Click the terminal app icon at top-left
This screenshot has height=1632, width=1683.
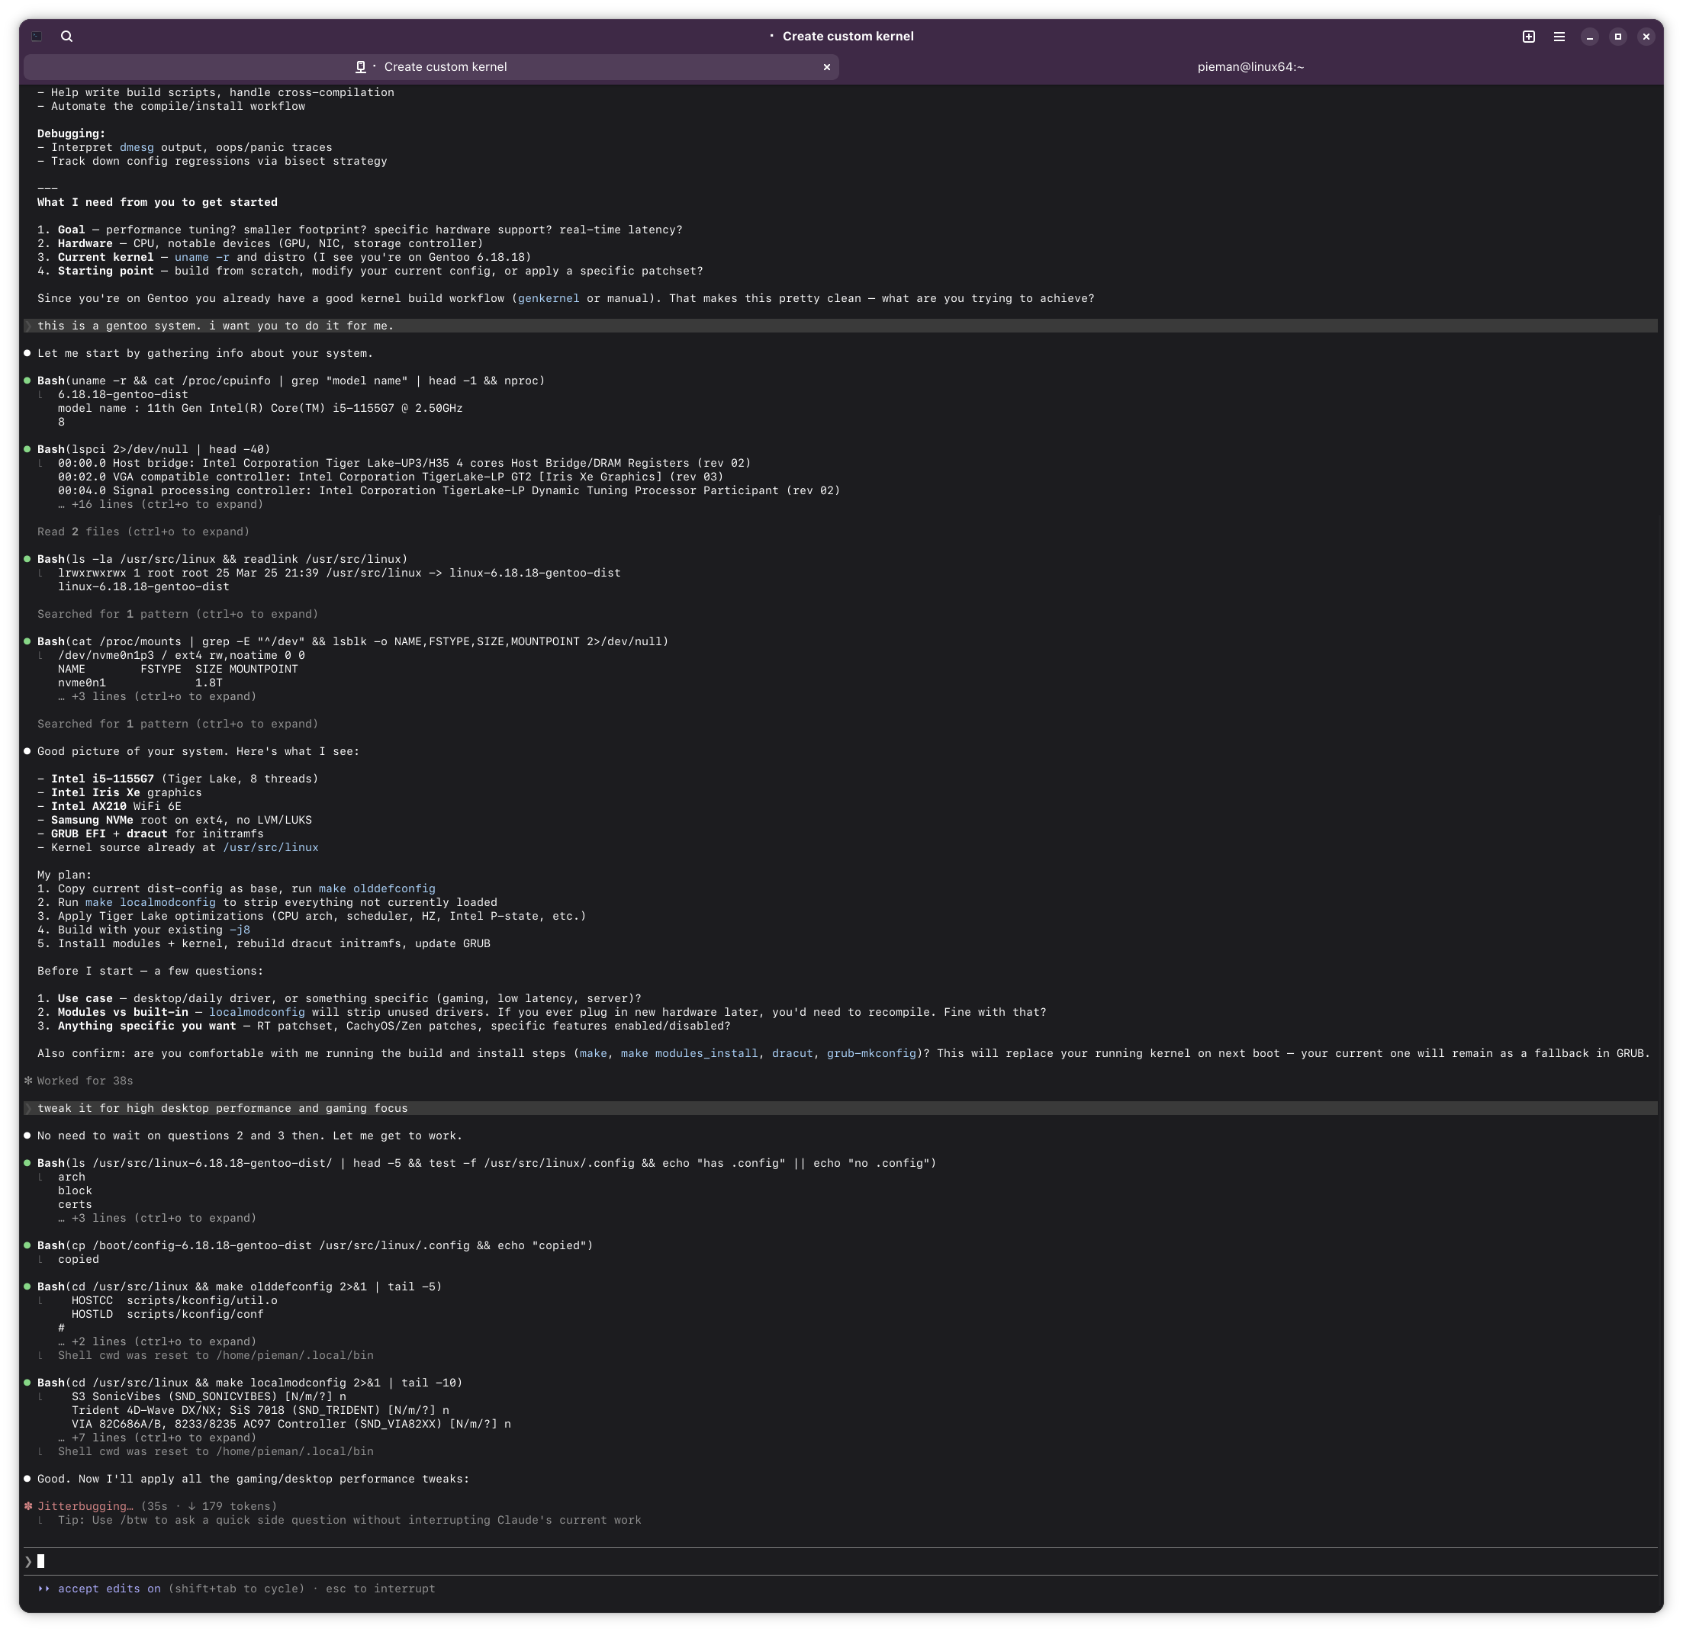(36, 36)
